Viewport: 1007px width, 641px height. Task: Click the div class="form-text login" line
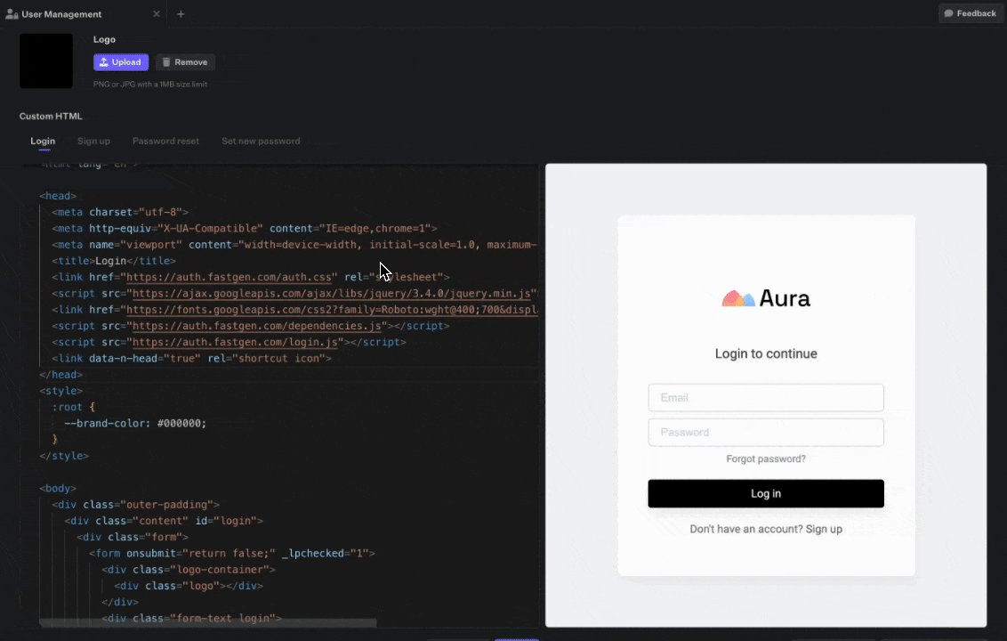tap(191, 618)
